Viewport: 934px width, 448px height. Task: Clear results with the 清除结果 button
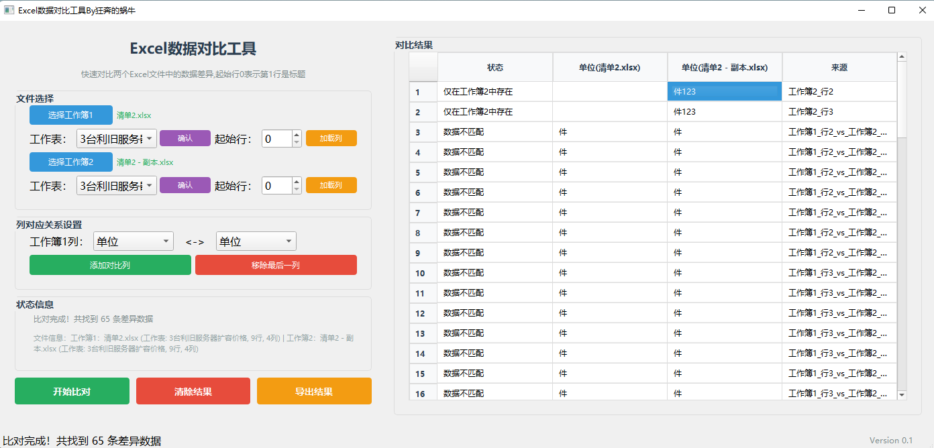click(193, 390)
